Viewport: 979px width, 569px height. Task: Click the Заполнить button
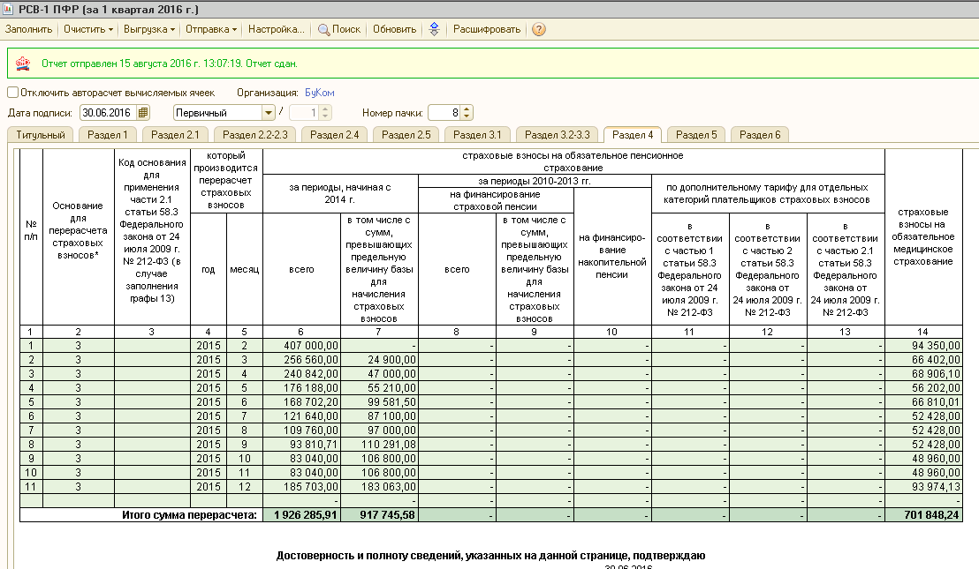point(29,29)
